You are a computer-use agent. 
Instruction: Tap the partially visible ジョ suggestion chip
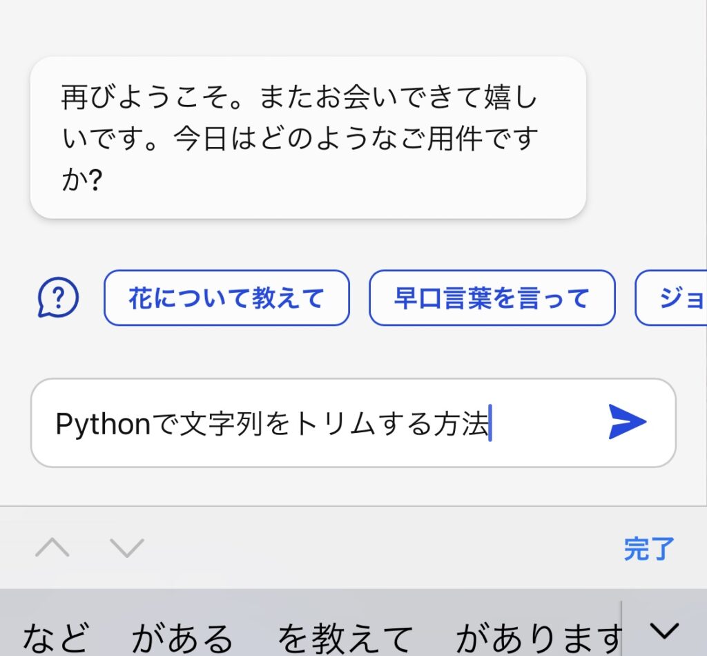click(671, 298)
